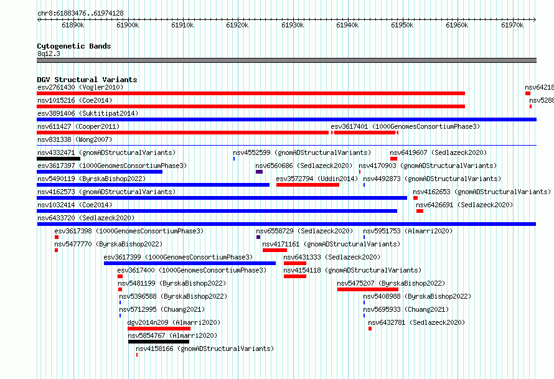
Task: Select the black bar under nsv5854767
Action: (159, 342)
